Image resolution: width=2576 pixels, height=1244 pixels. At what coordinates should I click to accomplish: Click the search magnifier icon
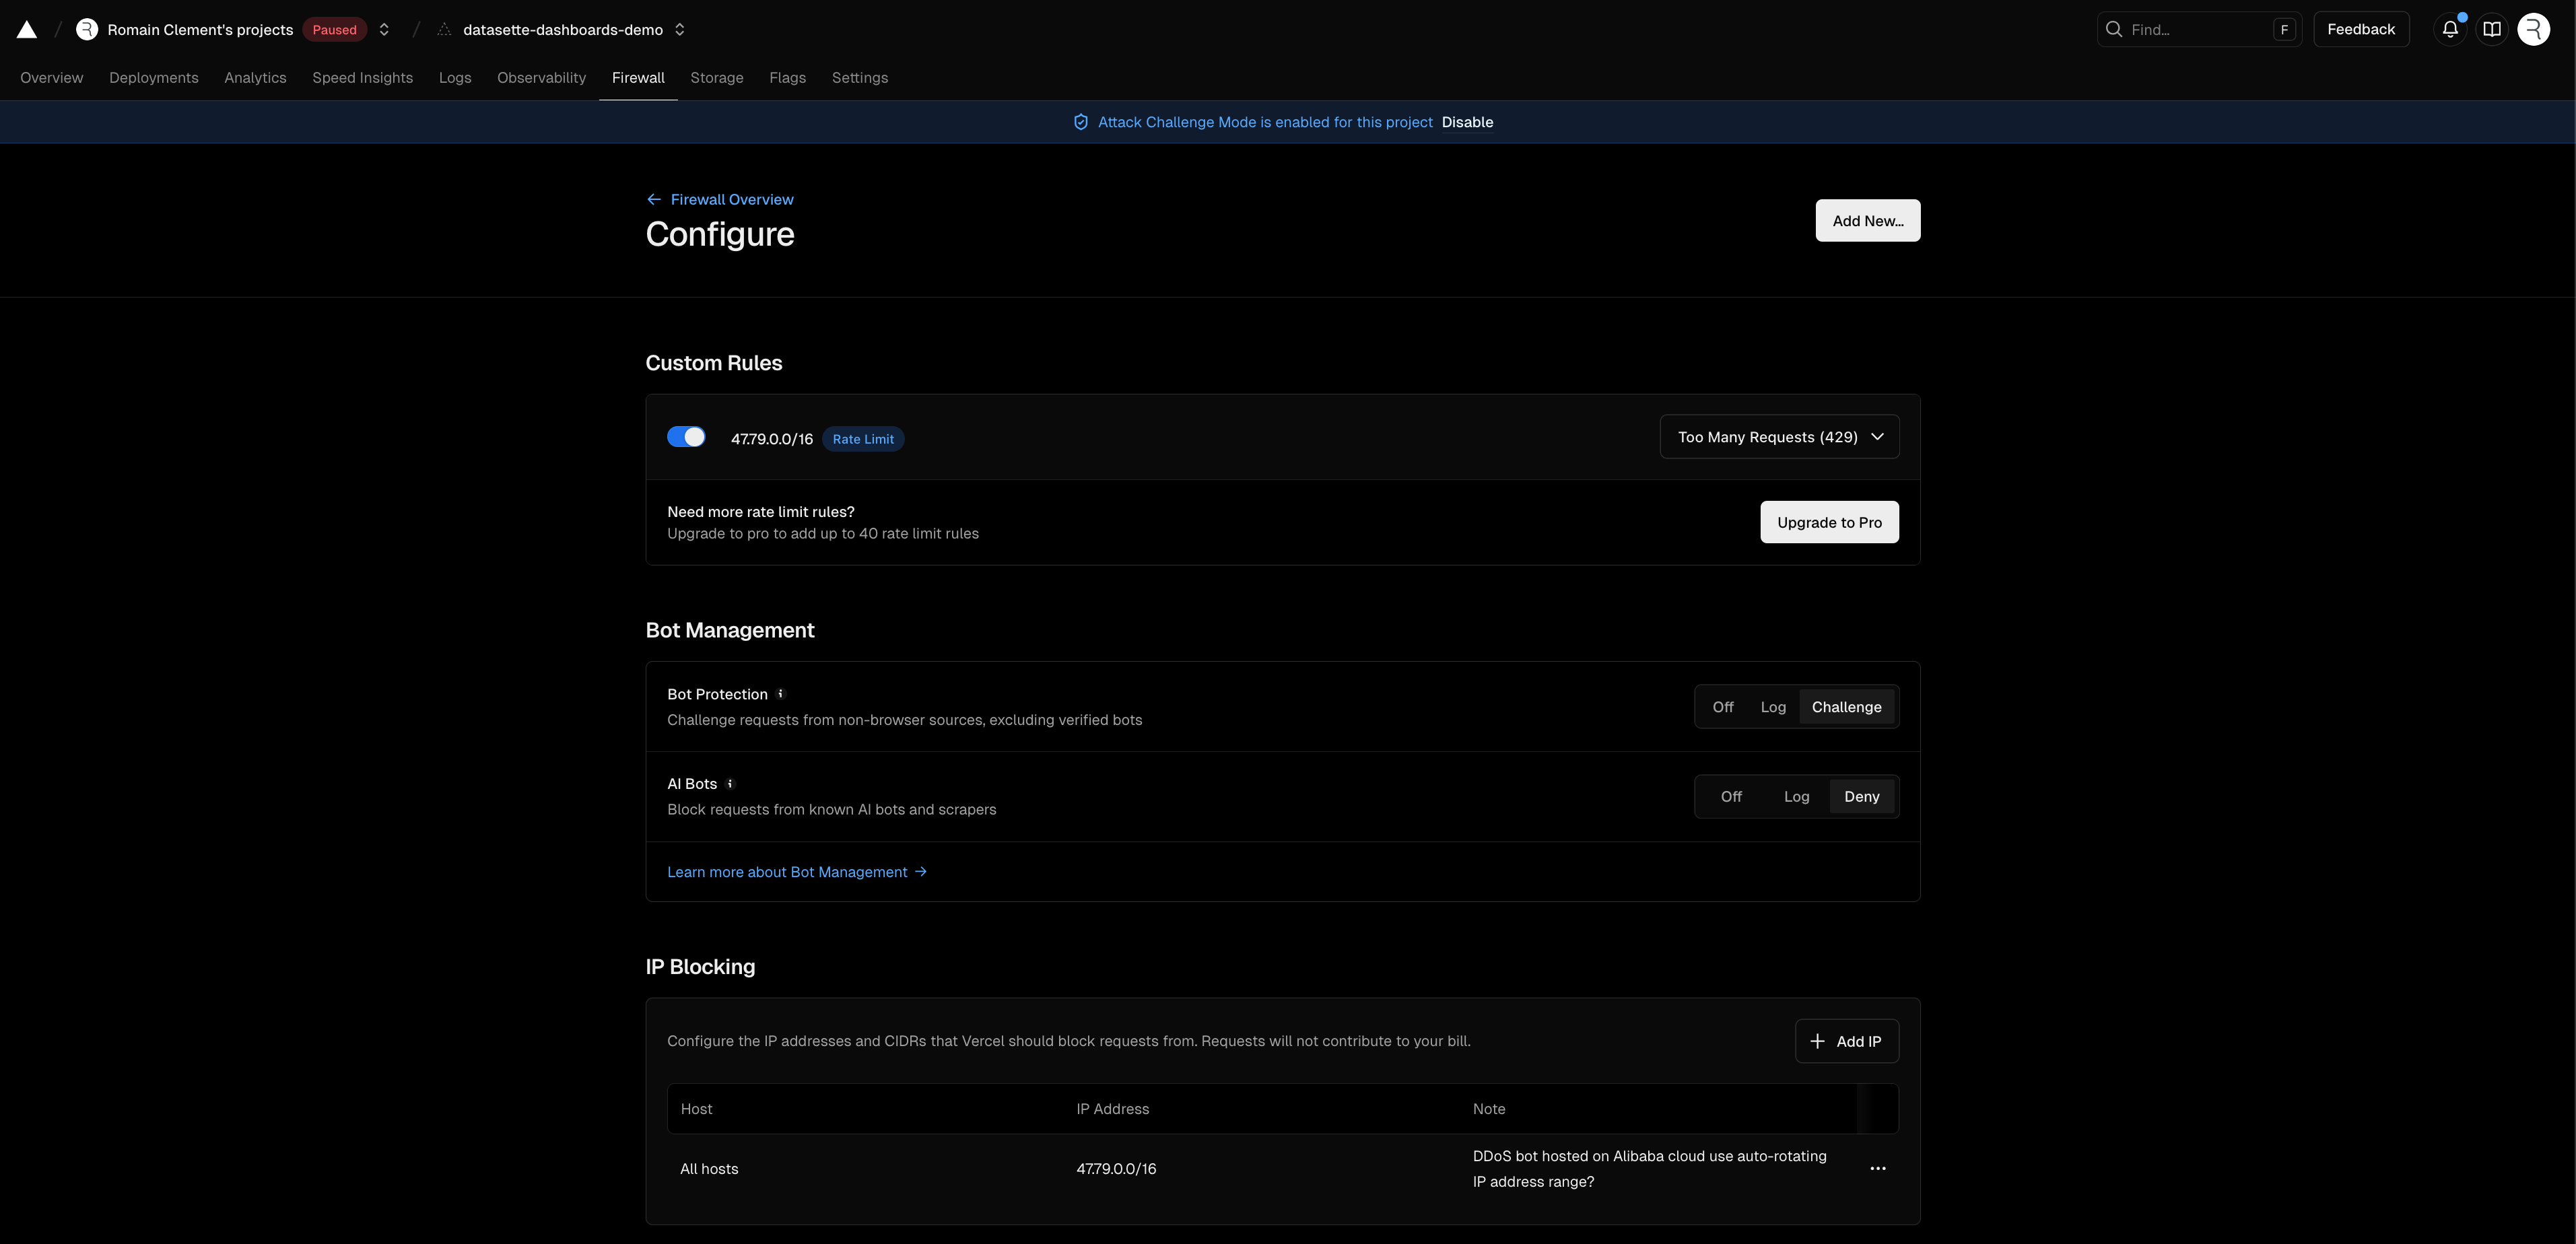click(2114, 30)
